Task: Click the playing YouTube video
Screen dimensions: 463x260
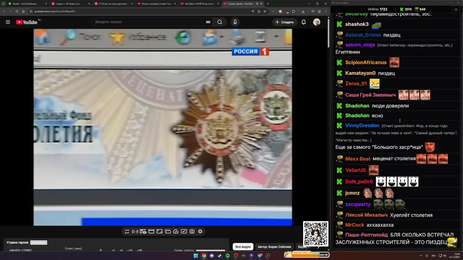Action: 163,127
